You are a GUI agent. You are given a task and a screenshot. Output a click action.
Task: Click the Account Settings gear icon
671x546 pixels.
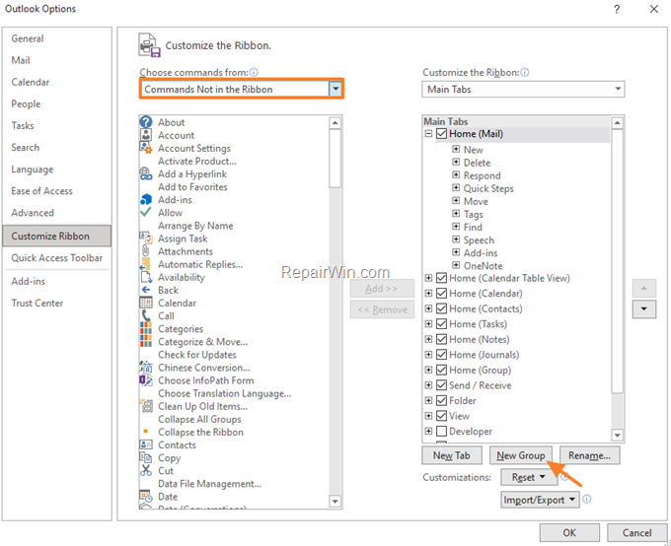(x=146, y=148)
